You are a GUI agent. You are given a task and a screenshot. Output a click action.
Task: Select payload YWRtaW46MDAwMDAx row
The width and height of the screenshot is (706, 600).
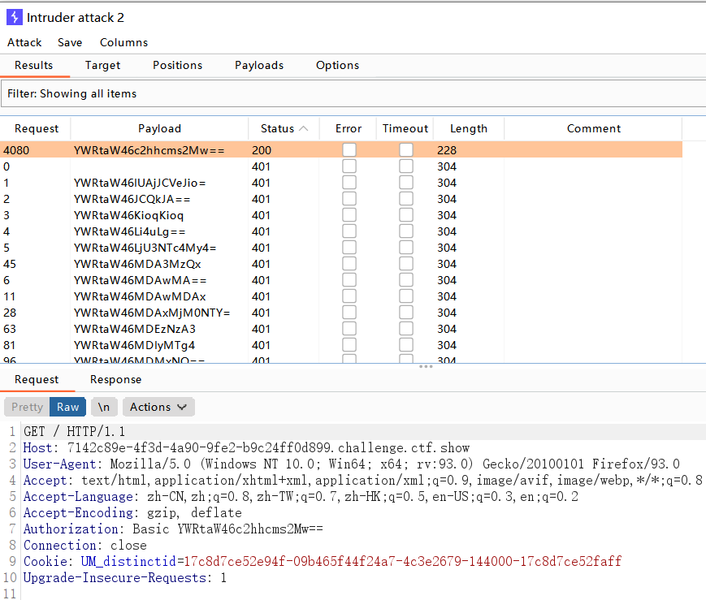coord(341,296)
